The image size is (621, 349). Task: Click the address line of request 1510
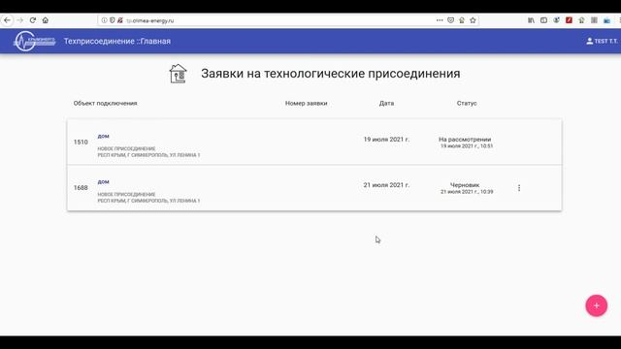point(148,155)
